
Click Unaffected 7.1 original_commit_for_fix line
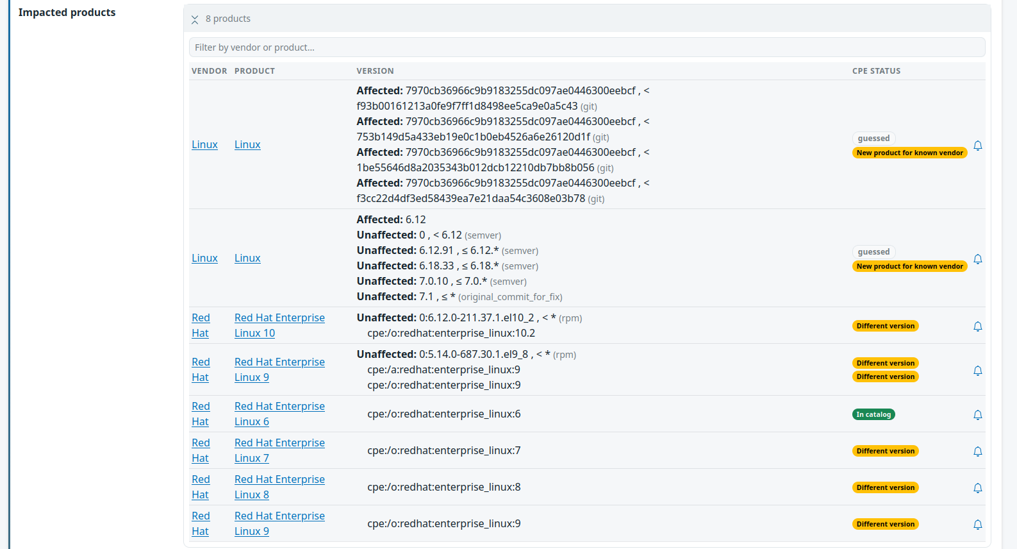click(459, 296)
